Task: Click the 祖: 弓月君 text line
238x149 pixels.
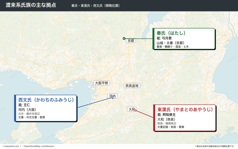Action: [x=164, y=38]
